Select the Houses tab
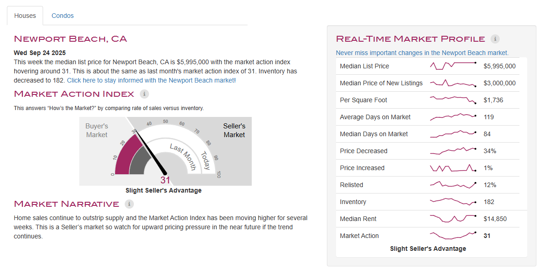 (25, 16)
